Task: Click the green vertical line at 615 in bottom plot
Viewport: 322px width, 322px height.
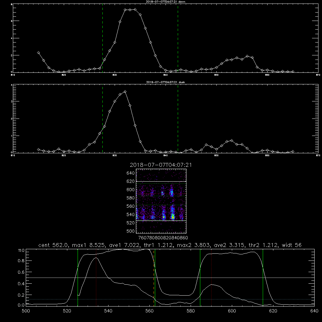Action: 263,278
